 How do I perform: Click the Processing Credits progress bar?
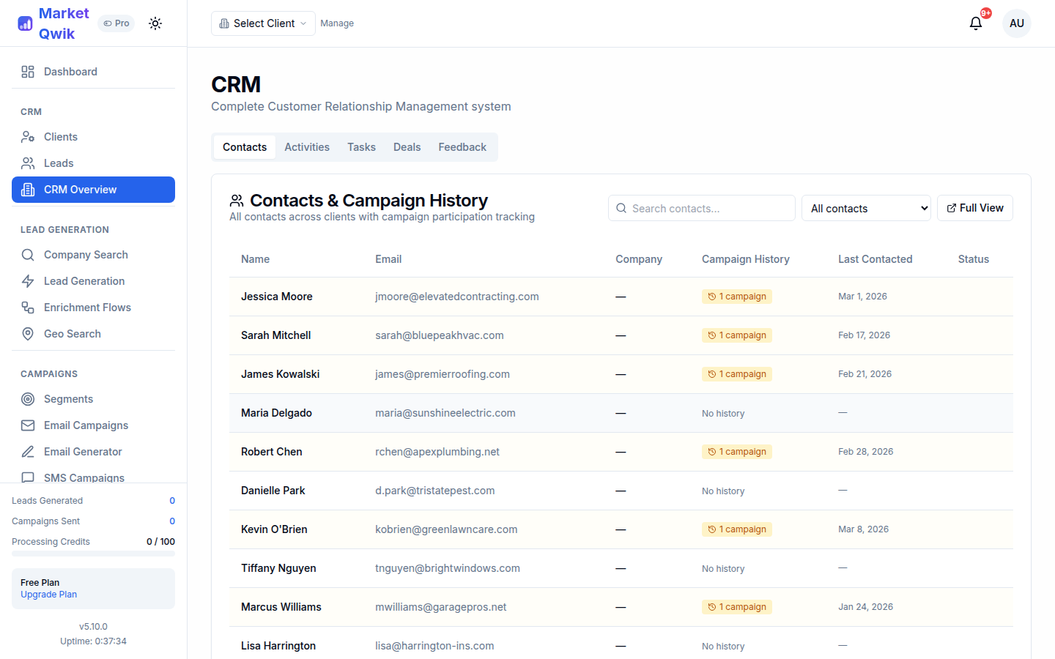click(x=93, y=554)
